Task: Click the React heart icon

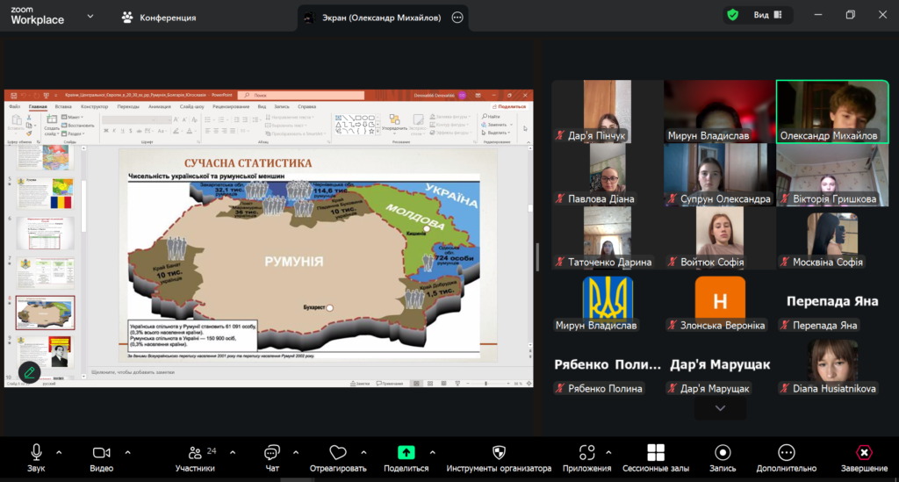Action: [338, 453]
